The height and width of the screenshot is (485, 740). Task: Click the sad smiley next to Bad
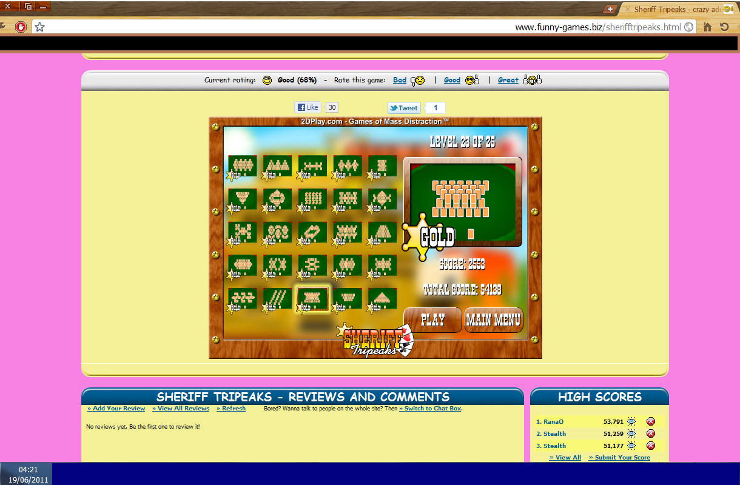pyautogui.click(x=417, y=80)
